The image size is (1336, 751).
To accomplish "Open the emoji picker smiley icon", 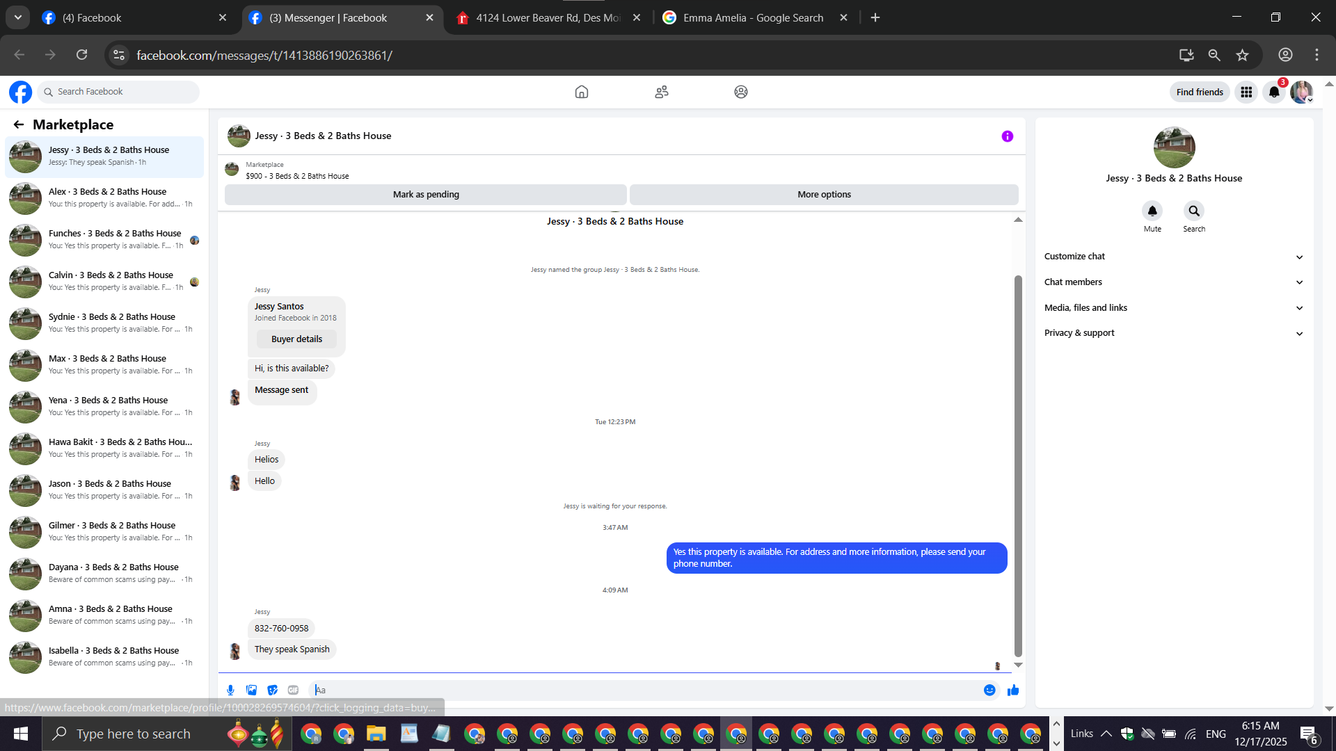I will [x=989, y=690].
